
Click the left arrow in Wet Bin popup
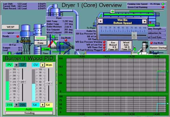pyautogui.click(x=101, y=21)
